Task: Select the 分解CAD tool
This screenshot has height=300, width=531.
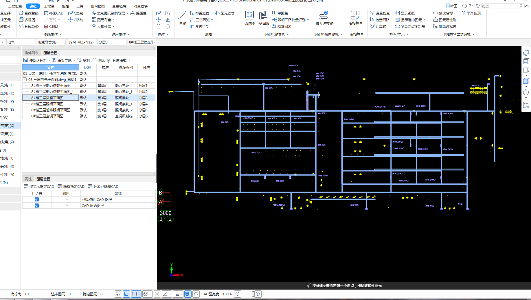Action: [x=29, y=26]
